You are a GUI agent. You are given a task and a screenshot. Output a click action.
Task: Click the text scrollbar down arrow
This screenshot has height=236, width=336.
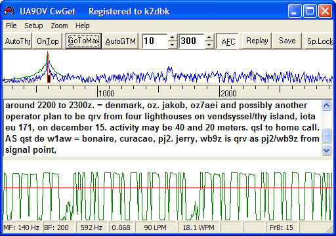tap(326, 151)
